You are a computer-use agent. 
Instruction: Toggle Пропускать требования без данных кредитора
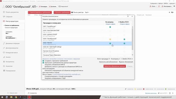tap(43, 63)
